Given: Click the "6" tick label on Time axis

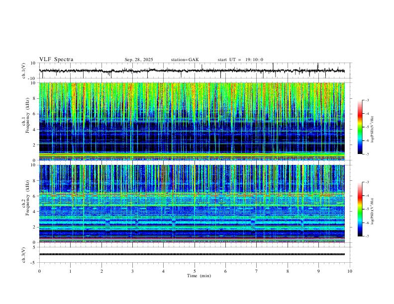Looking at the screenshot, I should pyautogui.click(x=225, y=271).
